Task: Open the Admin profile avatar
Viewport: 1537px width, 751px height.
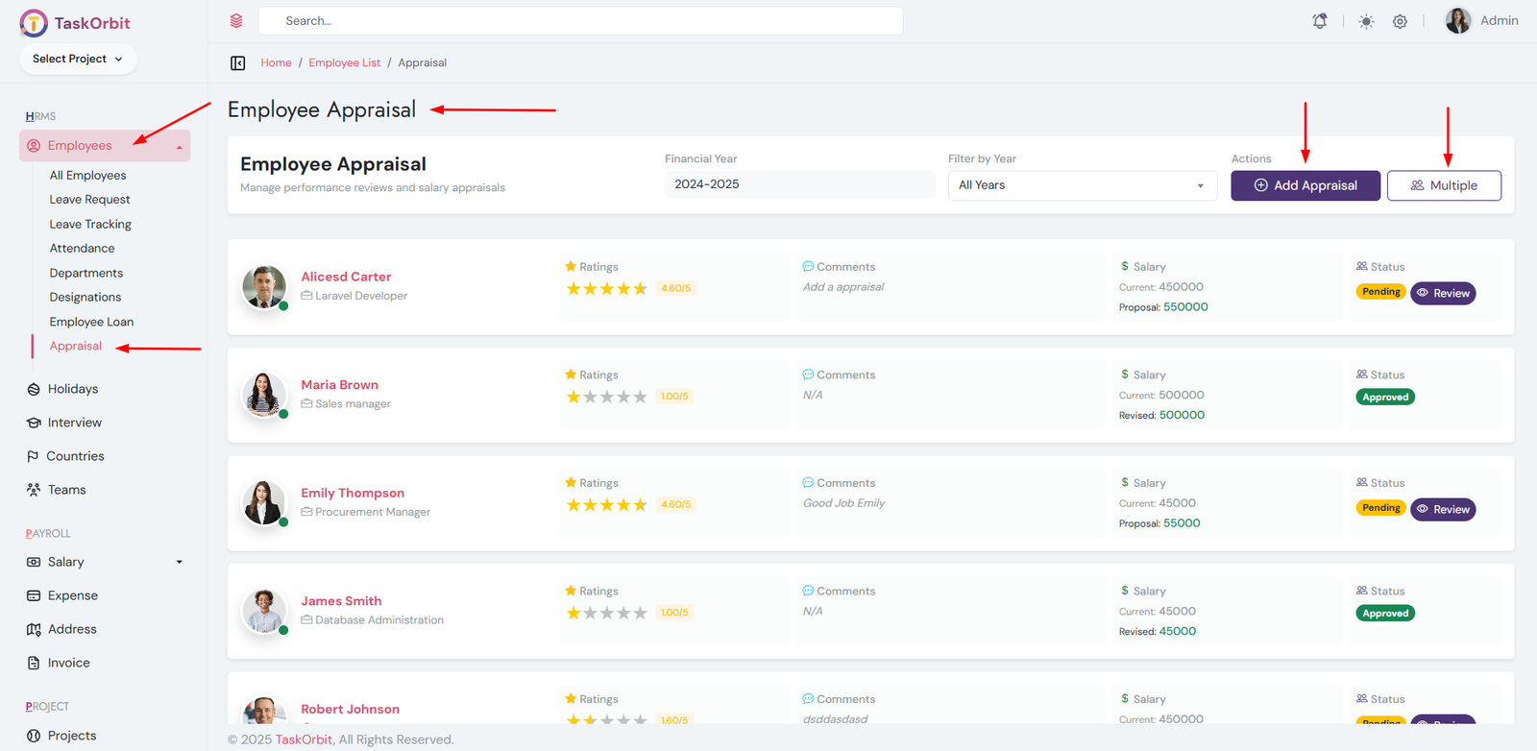Action: 1458,21
